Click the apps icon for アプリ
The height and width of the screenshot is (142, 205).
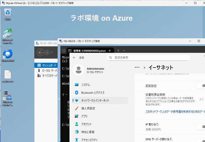coord(77,116)
